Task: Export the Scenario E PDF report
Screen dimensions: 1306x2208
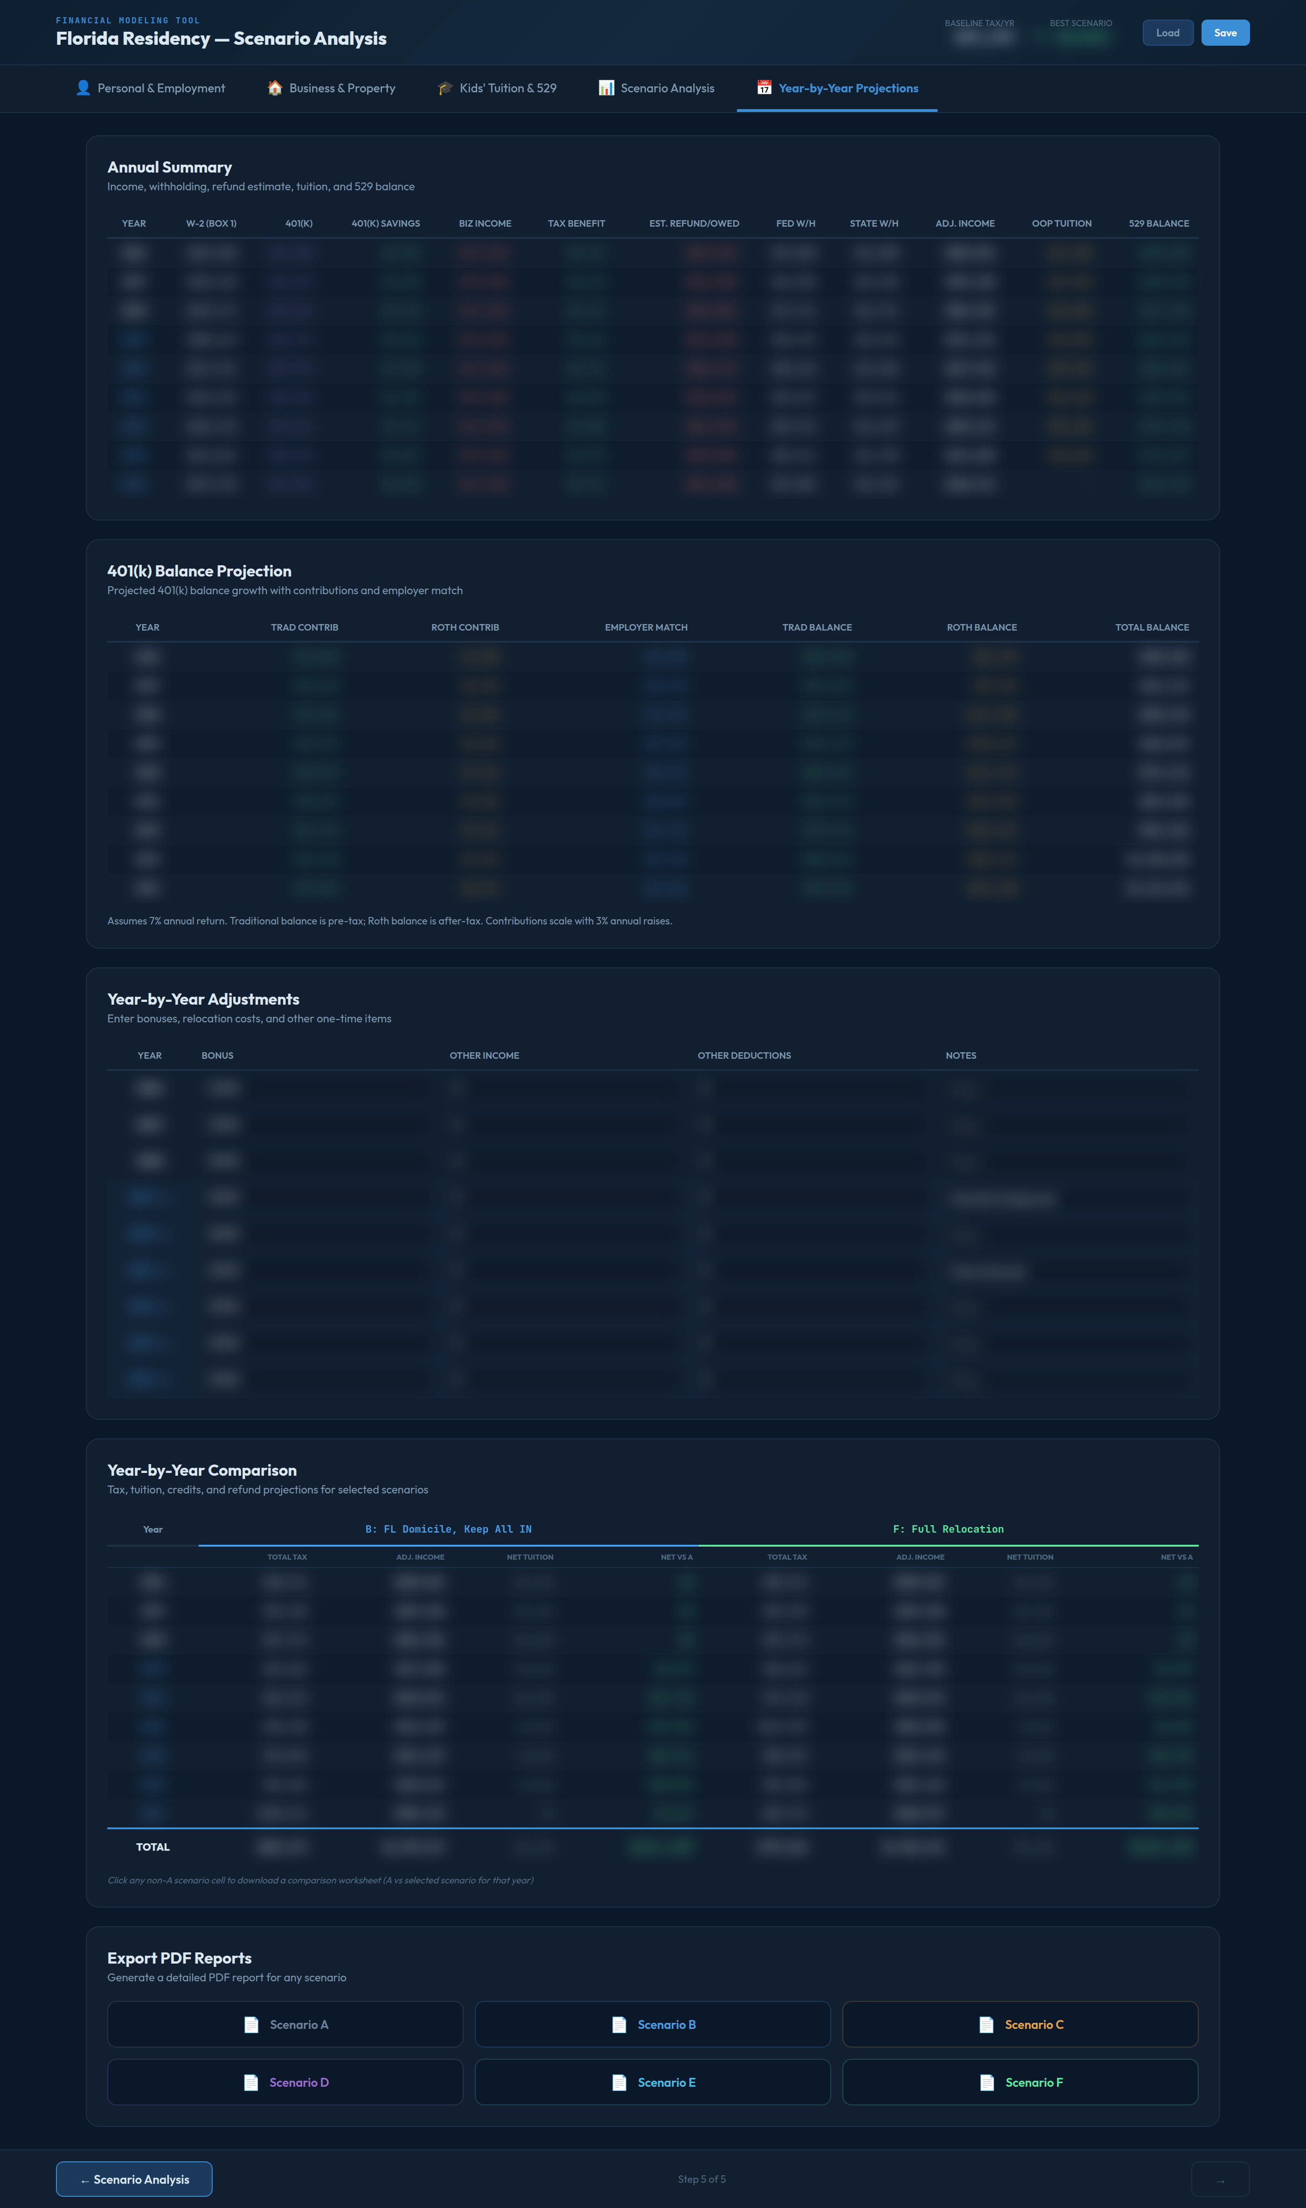Action: [x=652, y=2082]
